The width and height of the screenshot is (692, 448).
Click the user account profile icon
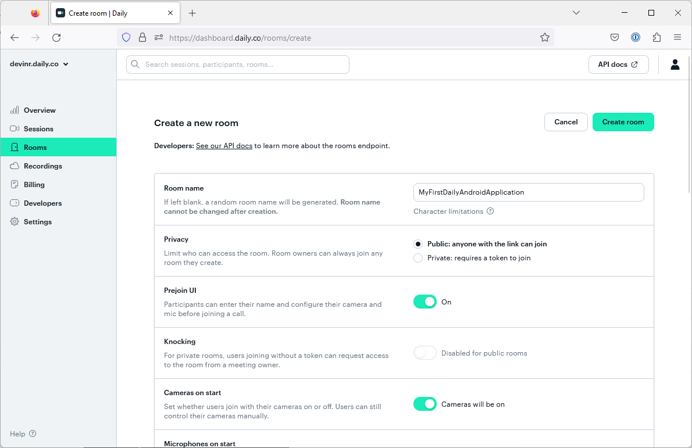coord(675,64)
